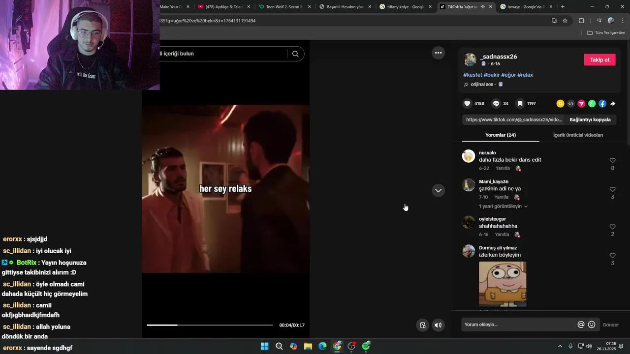Expand '1 yanıt görüntüleyin' replies
The image size is (630, 354).
503,206
